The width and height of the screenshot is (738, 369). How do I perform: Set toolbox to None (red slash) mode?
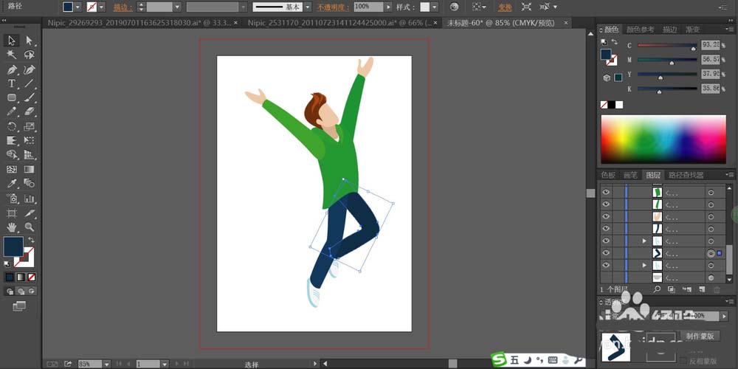[x=32, y=277]
